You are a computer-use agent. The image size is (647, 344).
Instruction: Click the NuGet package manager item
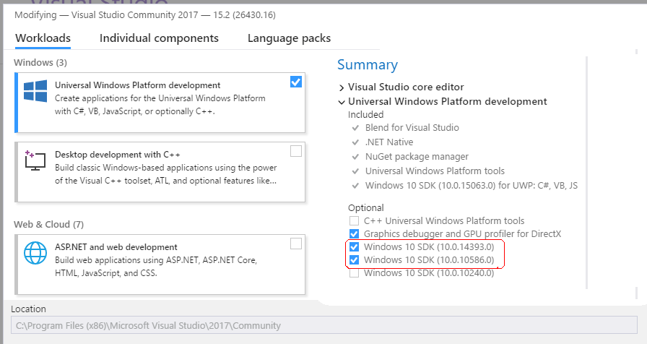pyautogui.click(x=417, y=157)
